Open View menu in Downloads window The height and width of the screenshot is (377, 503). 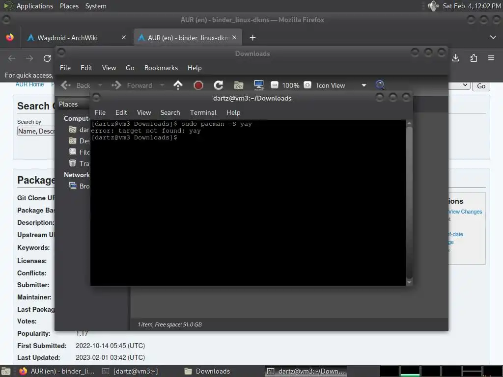[109, 68]
